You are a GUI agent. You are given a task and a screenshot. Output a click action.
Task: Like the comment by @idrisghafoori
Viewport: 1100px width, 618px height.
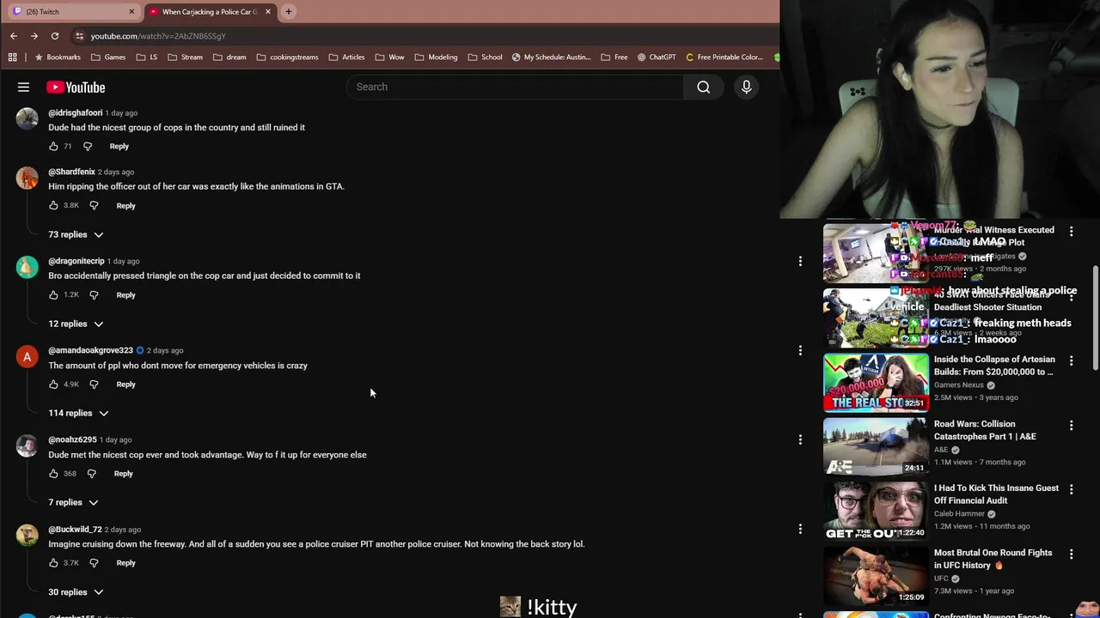53,146
